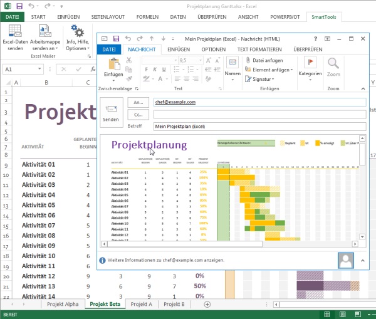The width and height of the screenshot is (376, 319).
Task: Open SmartTools tab in Excel
Action: coord(324,17)
